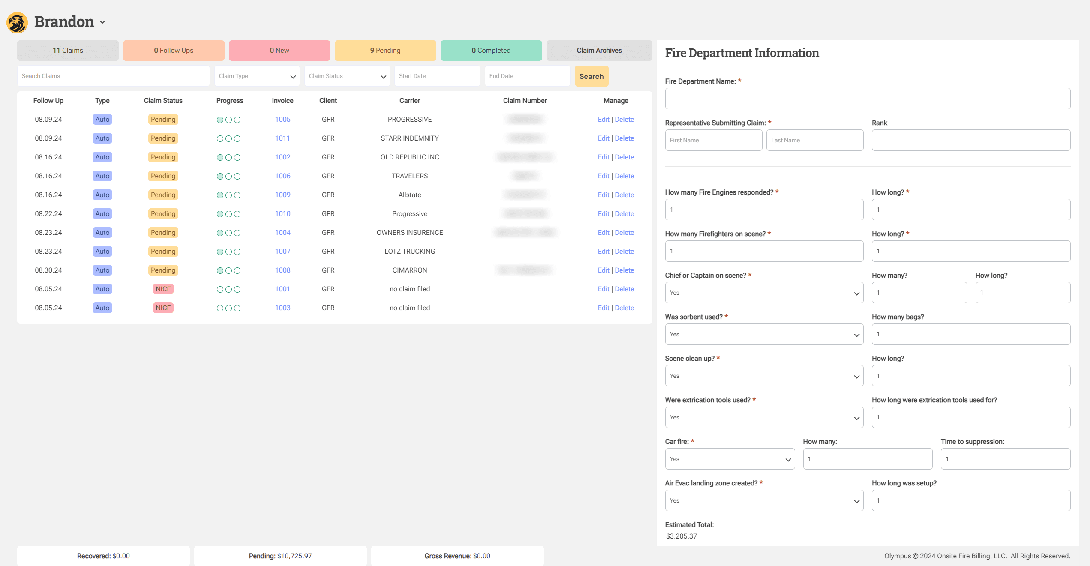Viewport: 1090px width, 566px height.
Task: Open the 0 New tab
Action: (279, 51)
